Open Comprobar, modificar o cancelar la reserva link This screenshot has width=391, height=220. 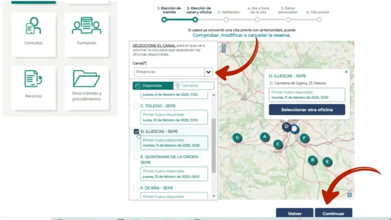coord(242,35)
